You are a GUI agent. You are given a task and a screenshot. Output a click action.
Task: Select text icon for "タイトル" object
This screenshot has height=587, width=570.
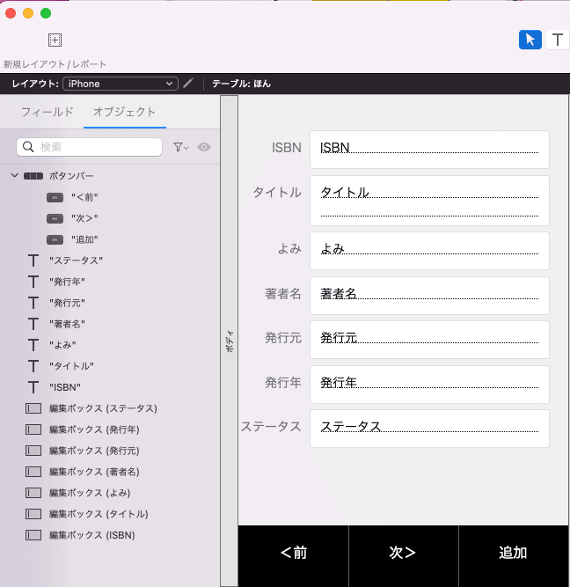(33, 366)
